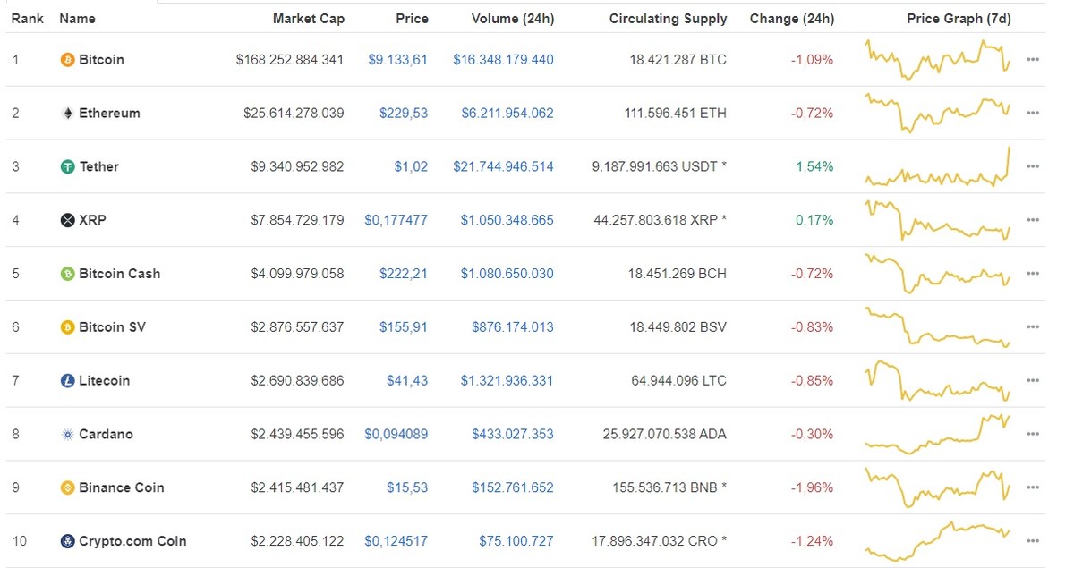1074x568 pixels.
Task: Open the options menu on the XRP row
Action: 1033,220
